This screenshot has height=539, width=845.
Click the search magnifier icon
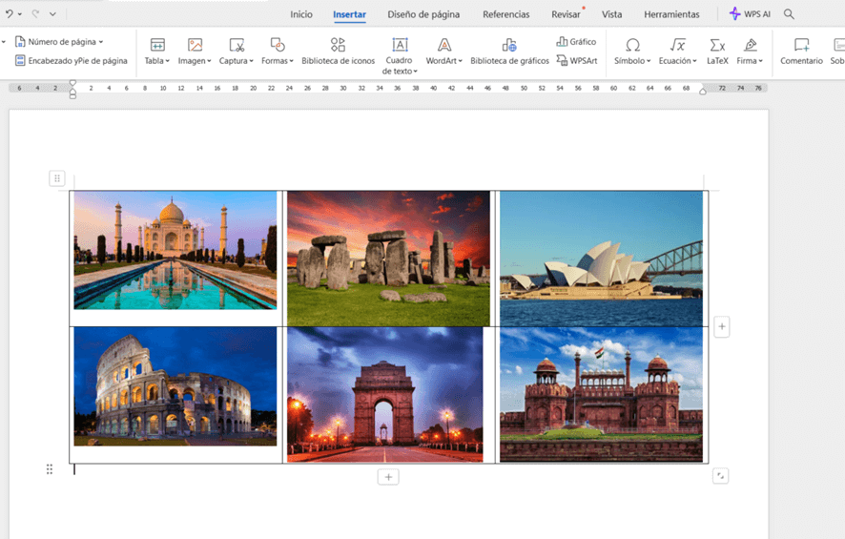click(x=789, y=14)
